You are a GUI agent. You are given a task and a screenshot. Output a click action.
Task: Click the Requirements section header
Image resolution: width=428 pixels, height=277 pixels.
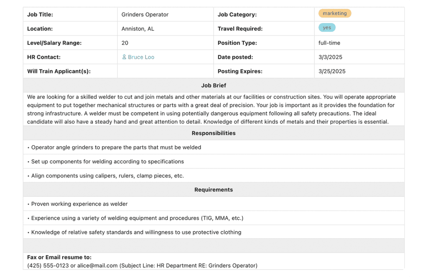point(214,190)
